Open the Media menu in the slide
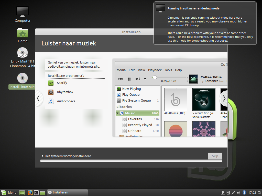The image size is (262, 196). coord(121,70)
